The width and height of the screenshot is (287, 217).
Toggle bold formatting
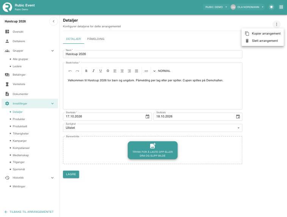(x=86, y=71)
